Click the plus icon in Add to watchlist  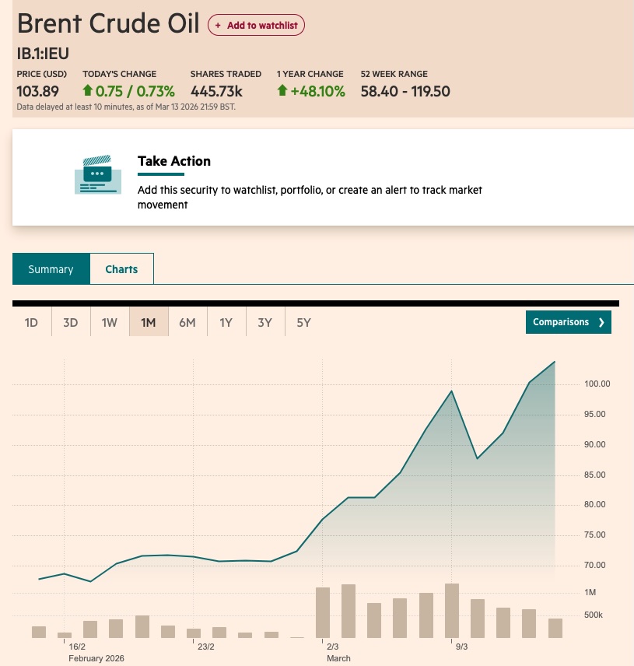(219, 26)
